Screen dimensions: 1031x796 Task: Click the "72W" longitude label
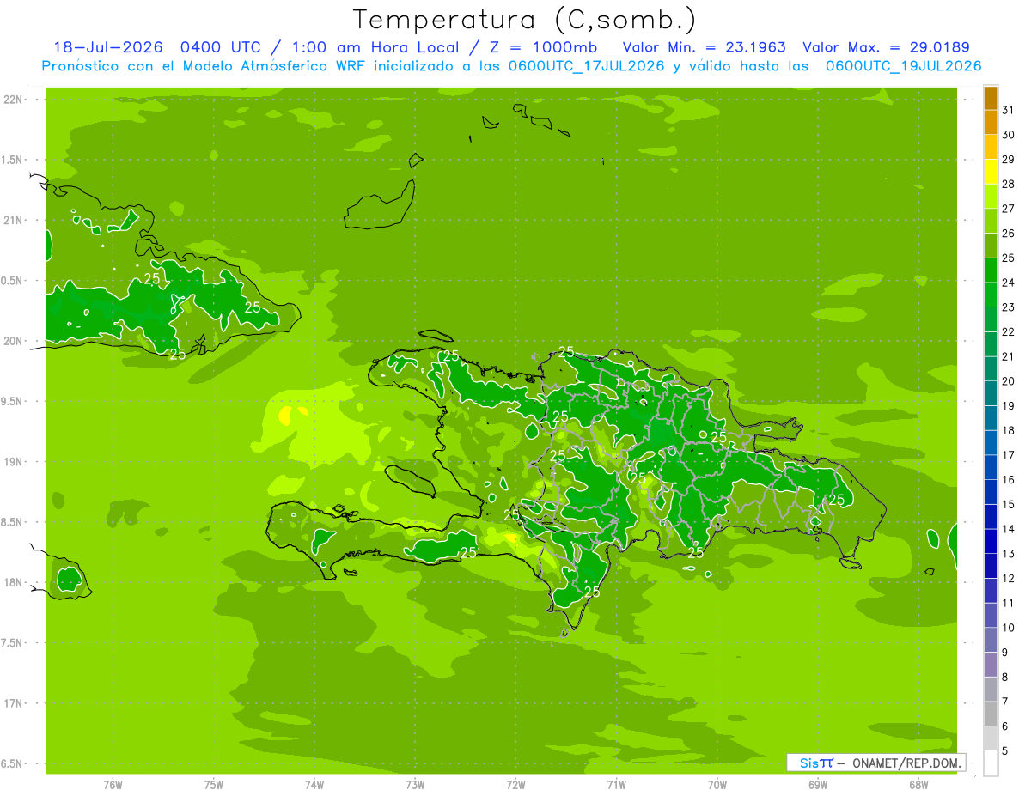point(515,785)
